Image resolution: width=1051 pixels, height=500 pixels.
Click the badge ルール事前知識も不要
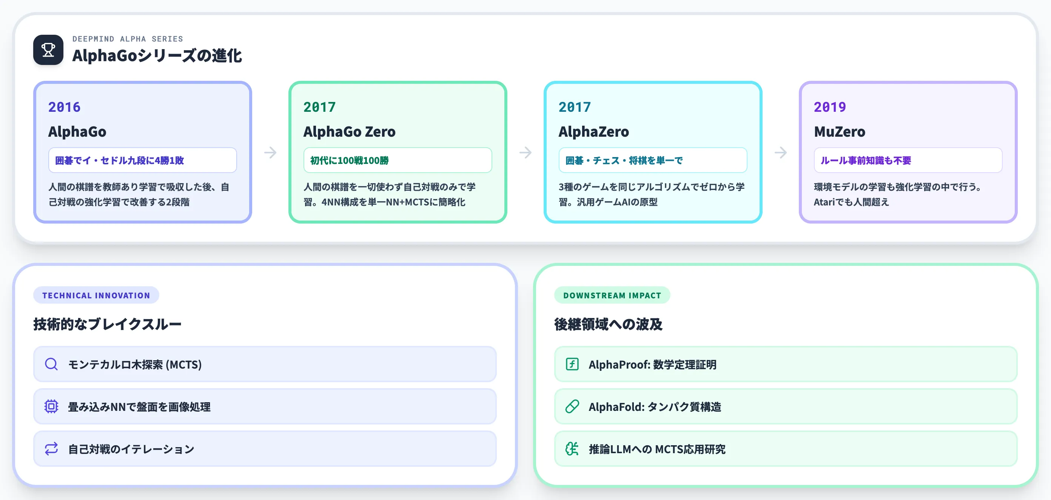point(908,160)
